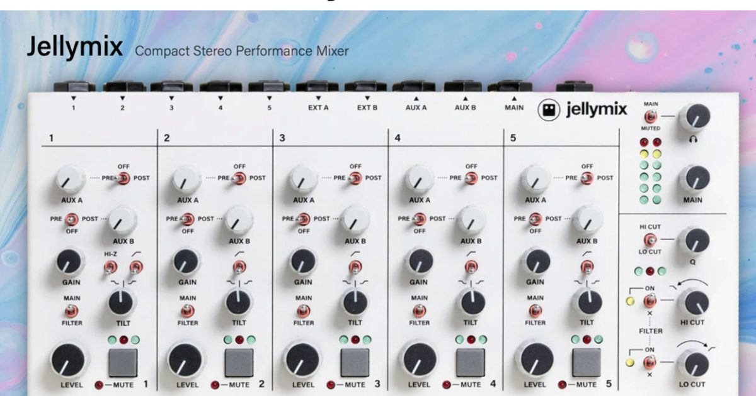Click the channel 5 LEVEL knob

pyautogui.click(x=534, y=360)
